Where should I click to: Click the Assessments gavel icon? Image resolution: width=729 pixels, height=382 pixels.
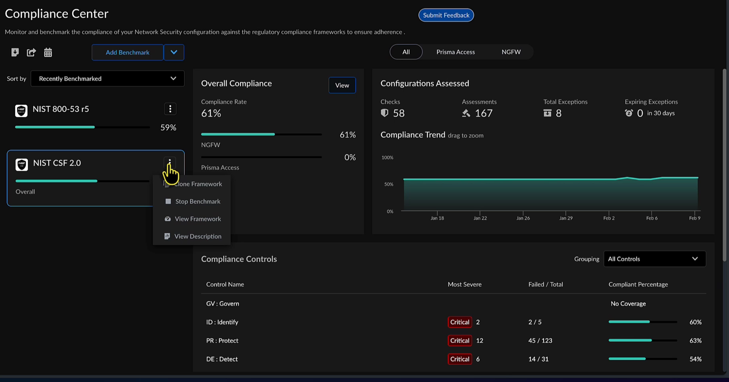coord(466,113)
